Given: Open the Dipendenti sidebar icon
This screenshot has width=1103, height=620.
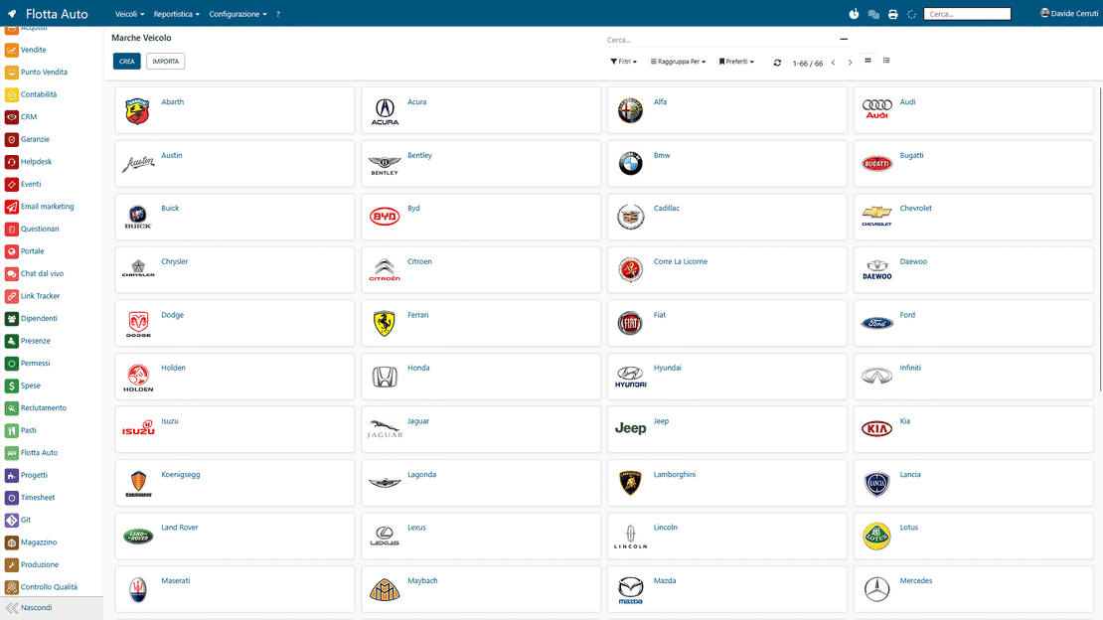Looking at the screenshot, I should point(11,319).
